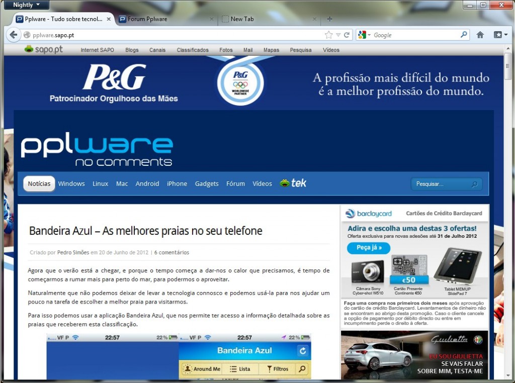515x383 pixels.
Task: Open the Nightly application menu
Action: [26, 5]
